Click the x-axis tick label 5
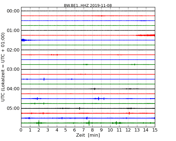 pos(66,130)
